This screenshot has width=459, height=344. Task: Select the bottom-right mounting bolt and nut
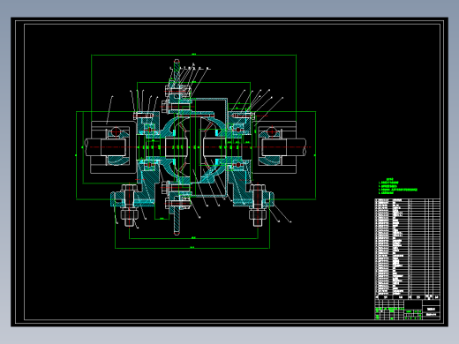(x=258, y=206)
